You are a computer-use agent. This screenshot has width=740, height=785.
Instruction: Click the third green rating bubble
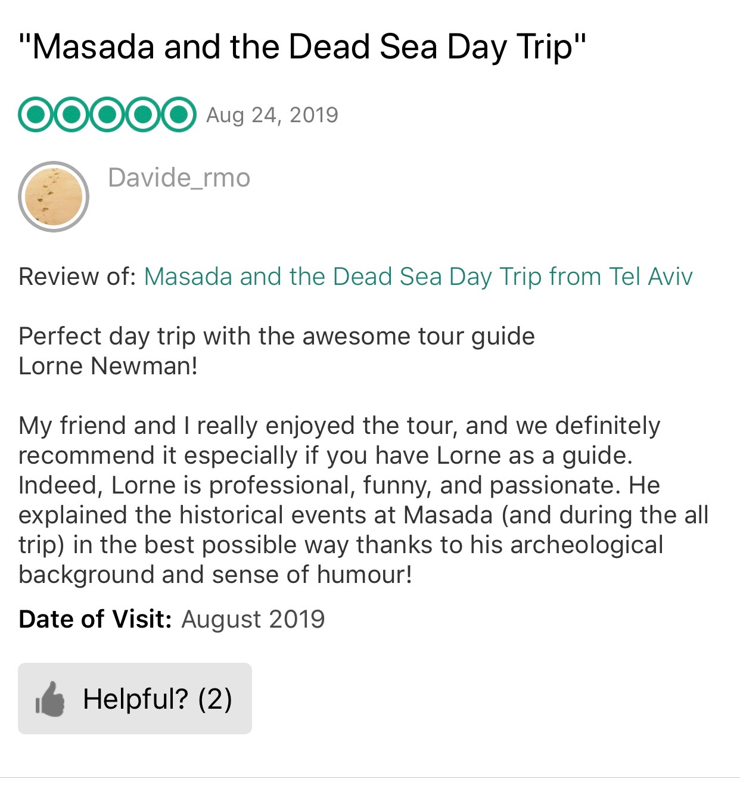107,114
